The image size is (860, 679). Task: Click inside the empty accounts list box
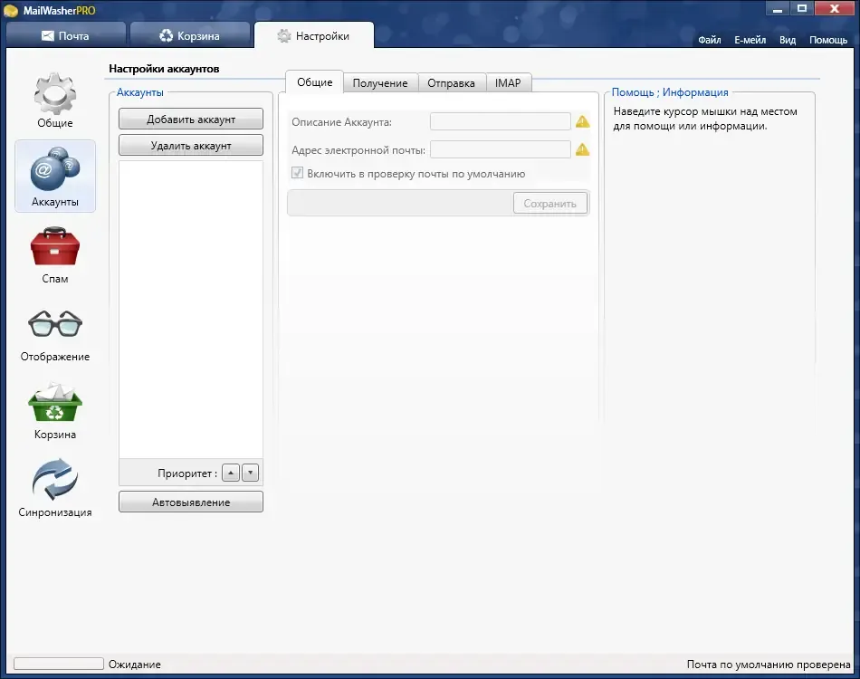[x=191, y=310]
